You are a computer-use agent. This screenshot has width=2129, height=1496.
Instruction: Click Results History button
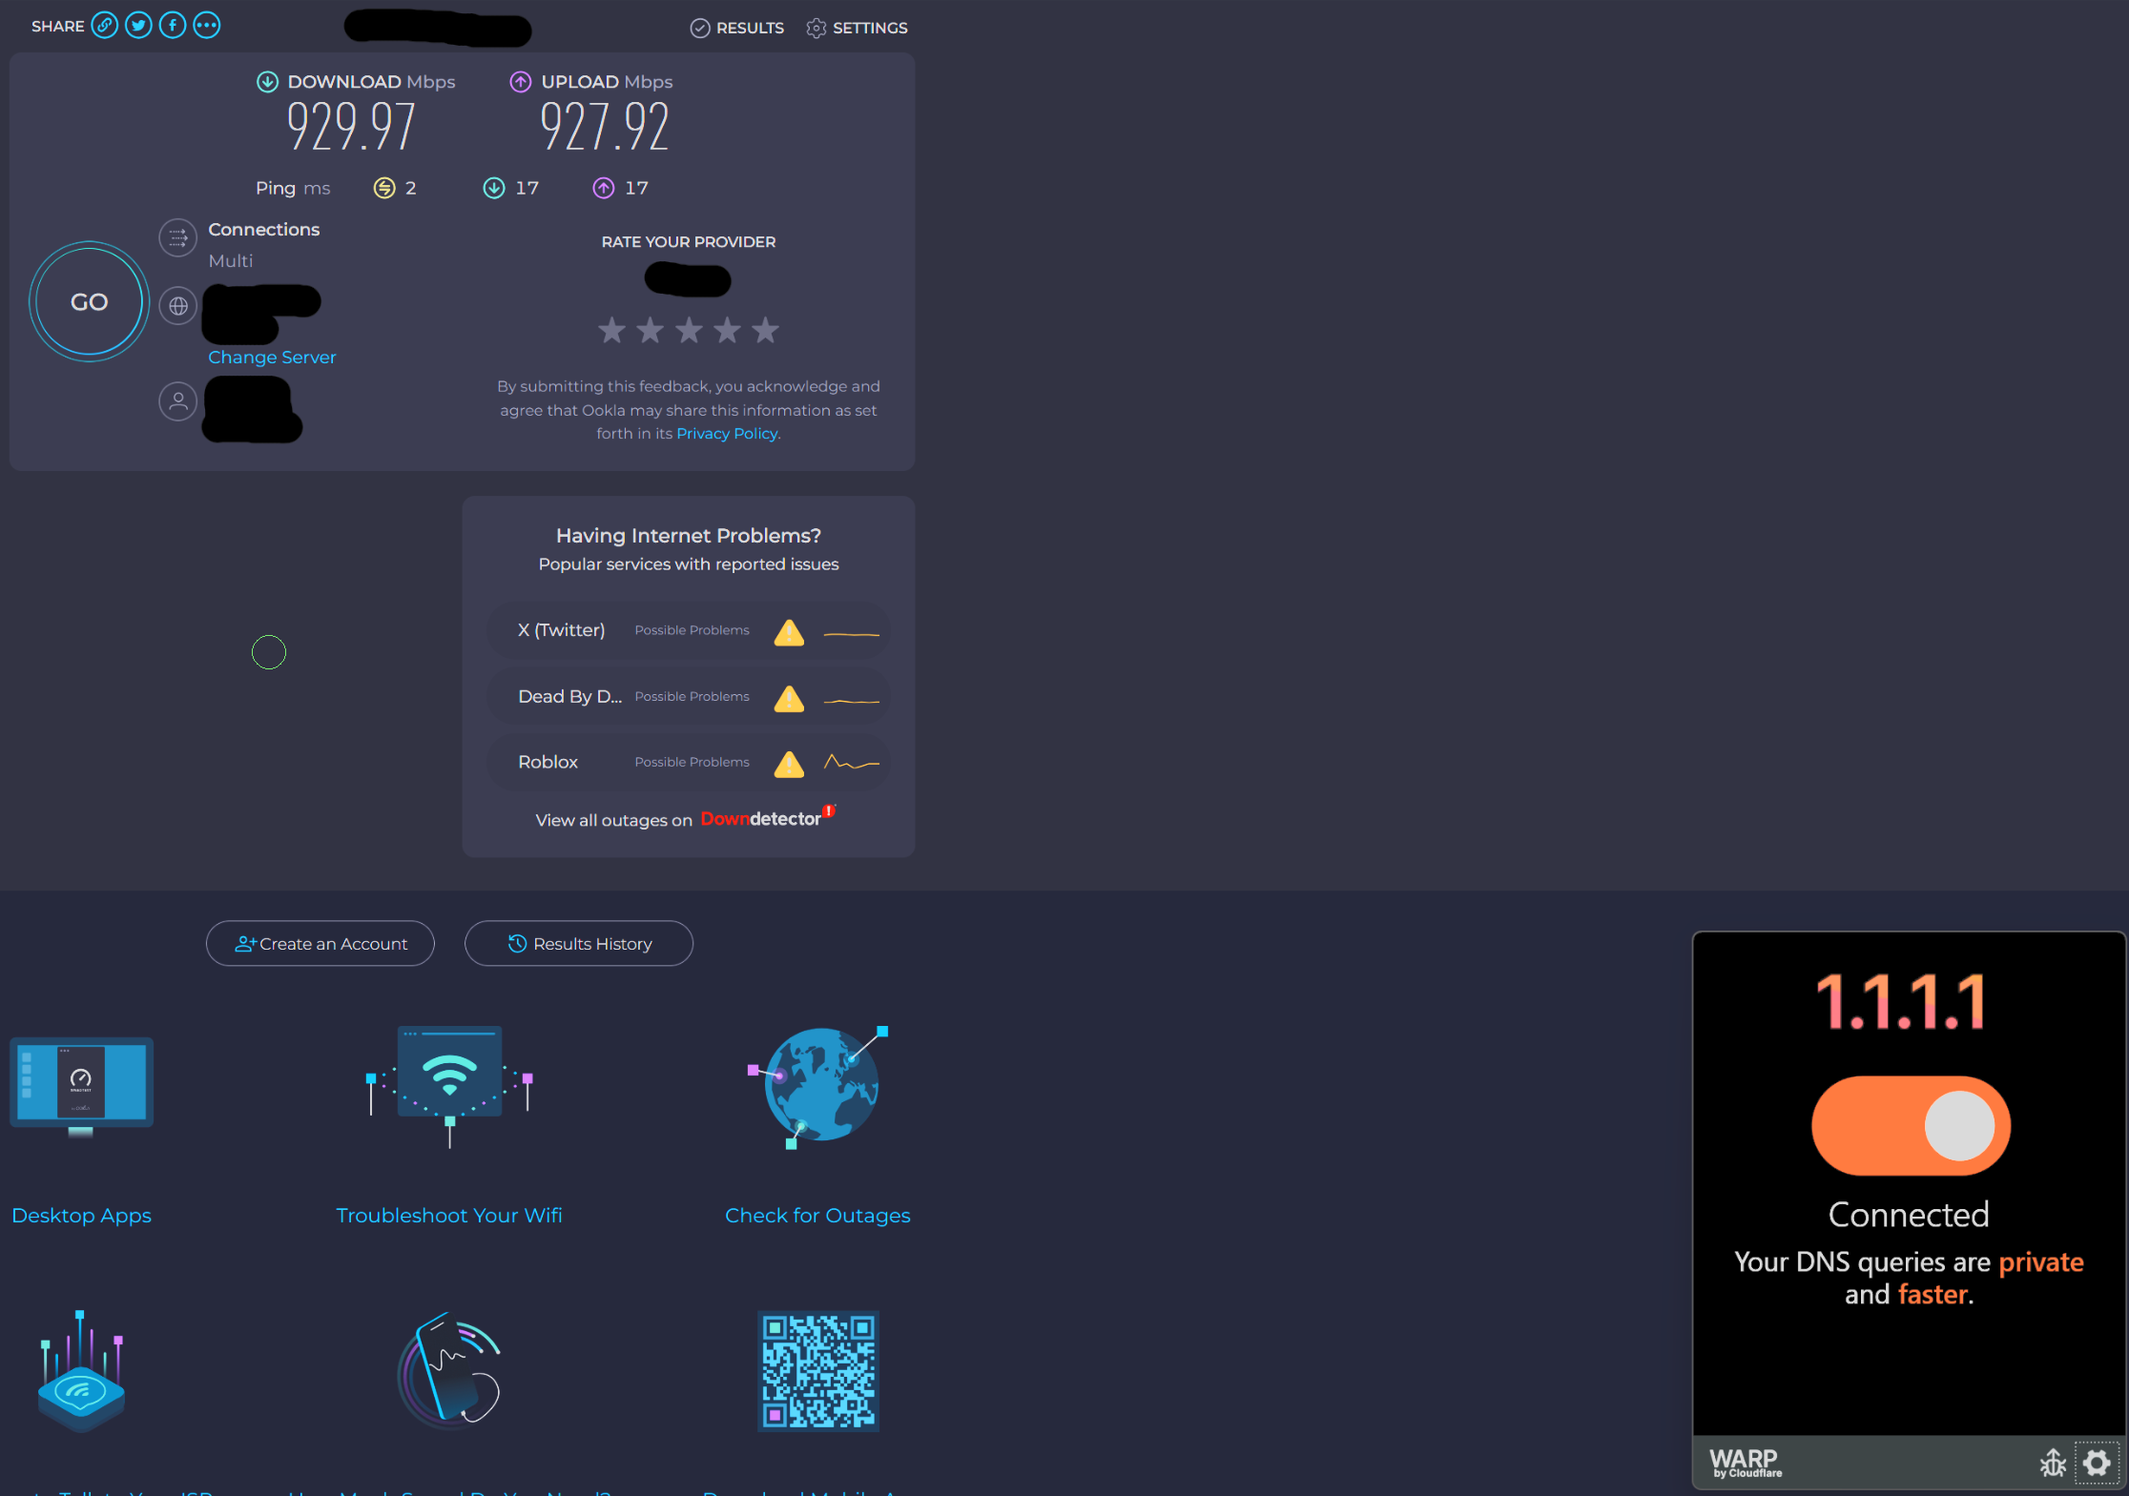pos(579,943)
